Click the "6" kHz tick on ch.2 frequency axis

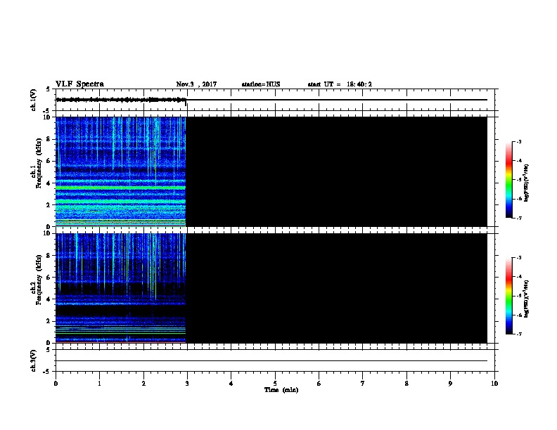(49, 278)
